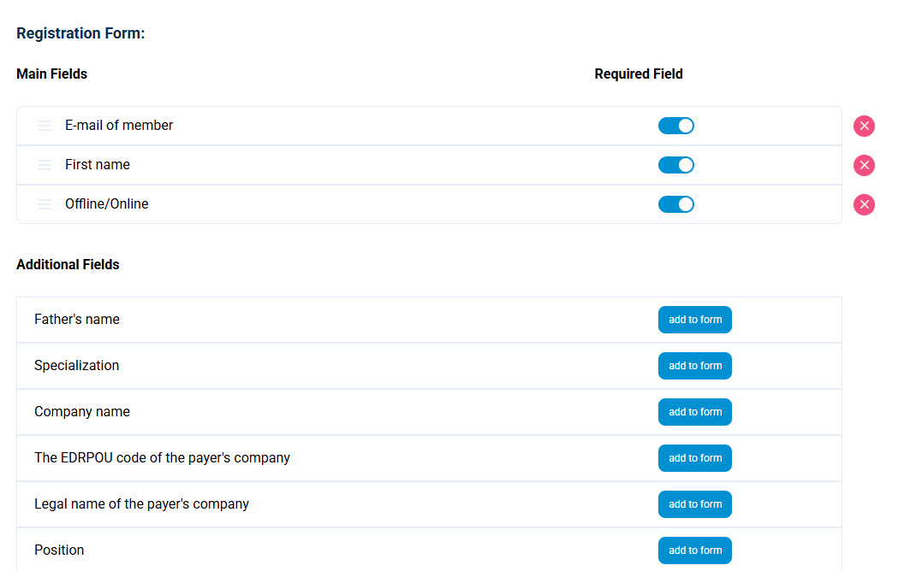
Task: Click the Father's name row text
Action: pyautogui.click(x=77, y=320)
